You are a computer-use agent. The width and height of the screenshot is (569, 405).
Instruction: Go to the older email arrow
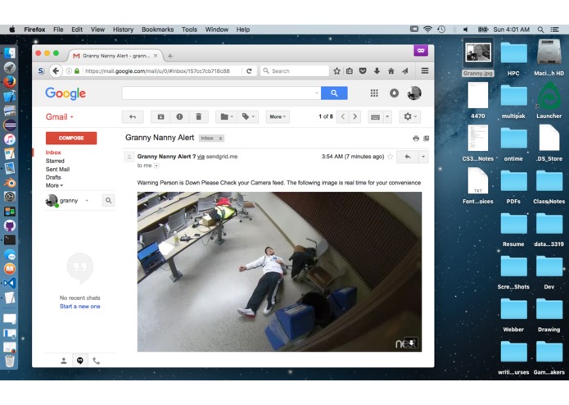354,116
